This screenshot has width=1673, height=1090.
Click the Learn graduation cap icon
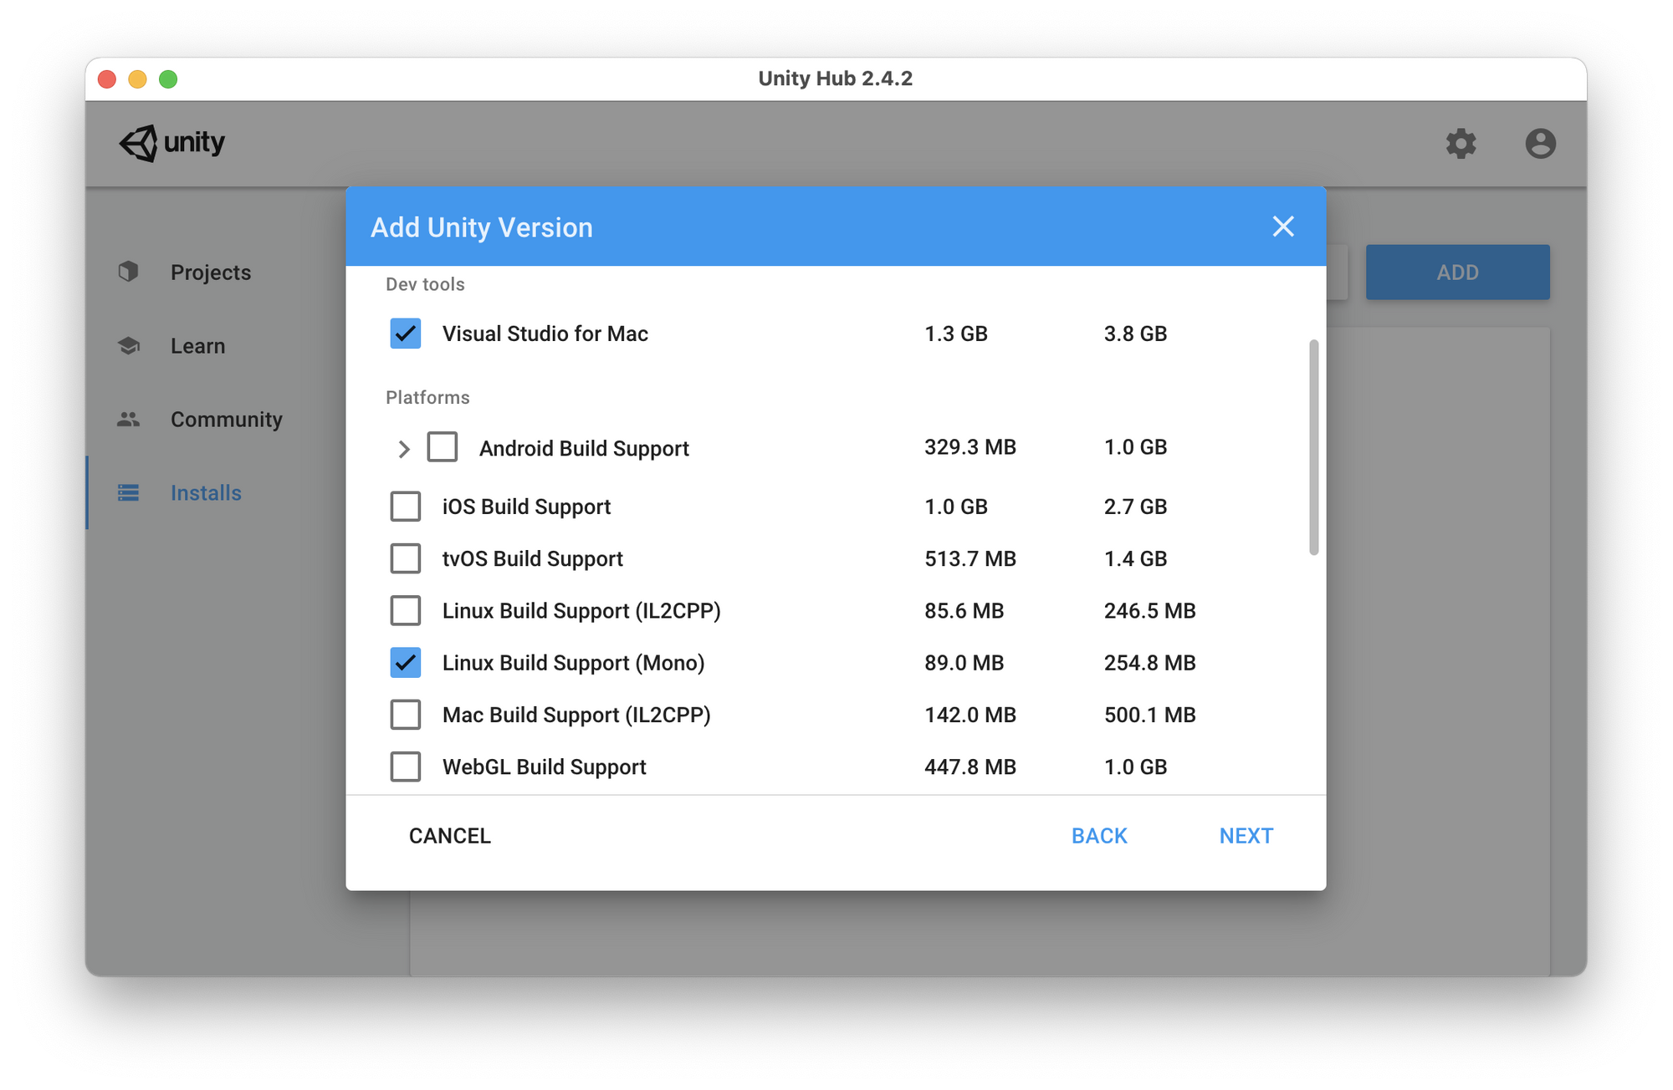[x=128, y=345]
